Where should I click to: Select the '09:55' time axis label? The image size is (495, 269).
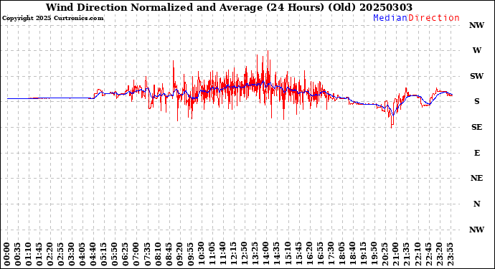pos(190,254)
